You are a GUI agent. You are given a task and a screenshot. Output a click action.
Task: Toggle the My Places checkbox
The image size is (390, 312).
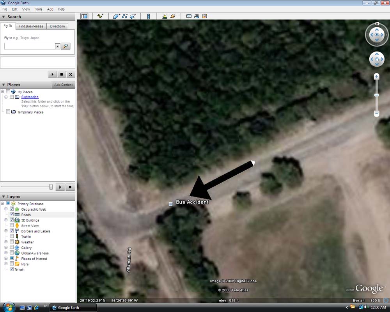[x=8, y=92]
